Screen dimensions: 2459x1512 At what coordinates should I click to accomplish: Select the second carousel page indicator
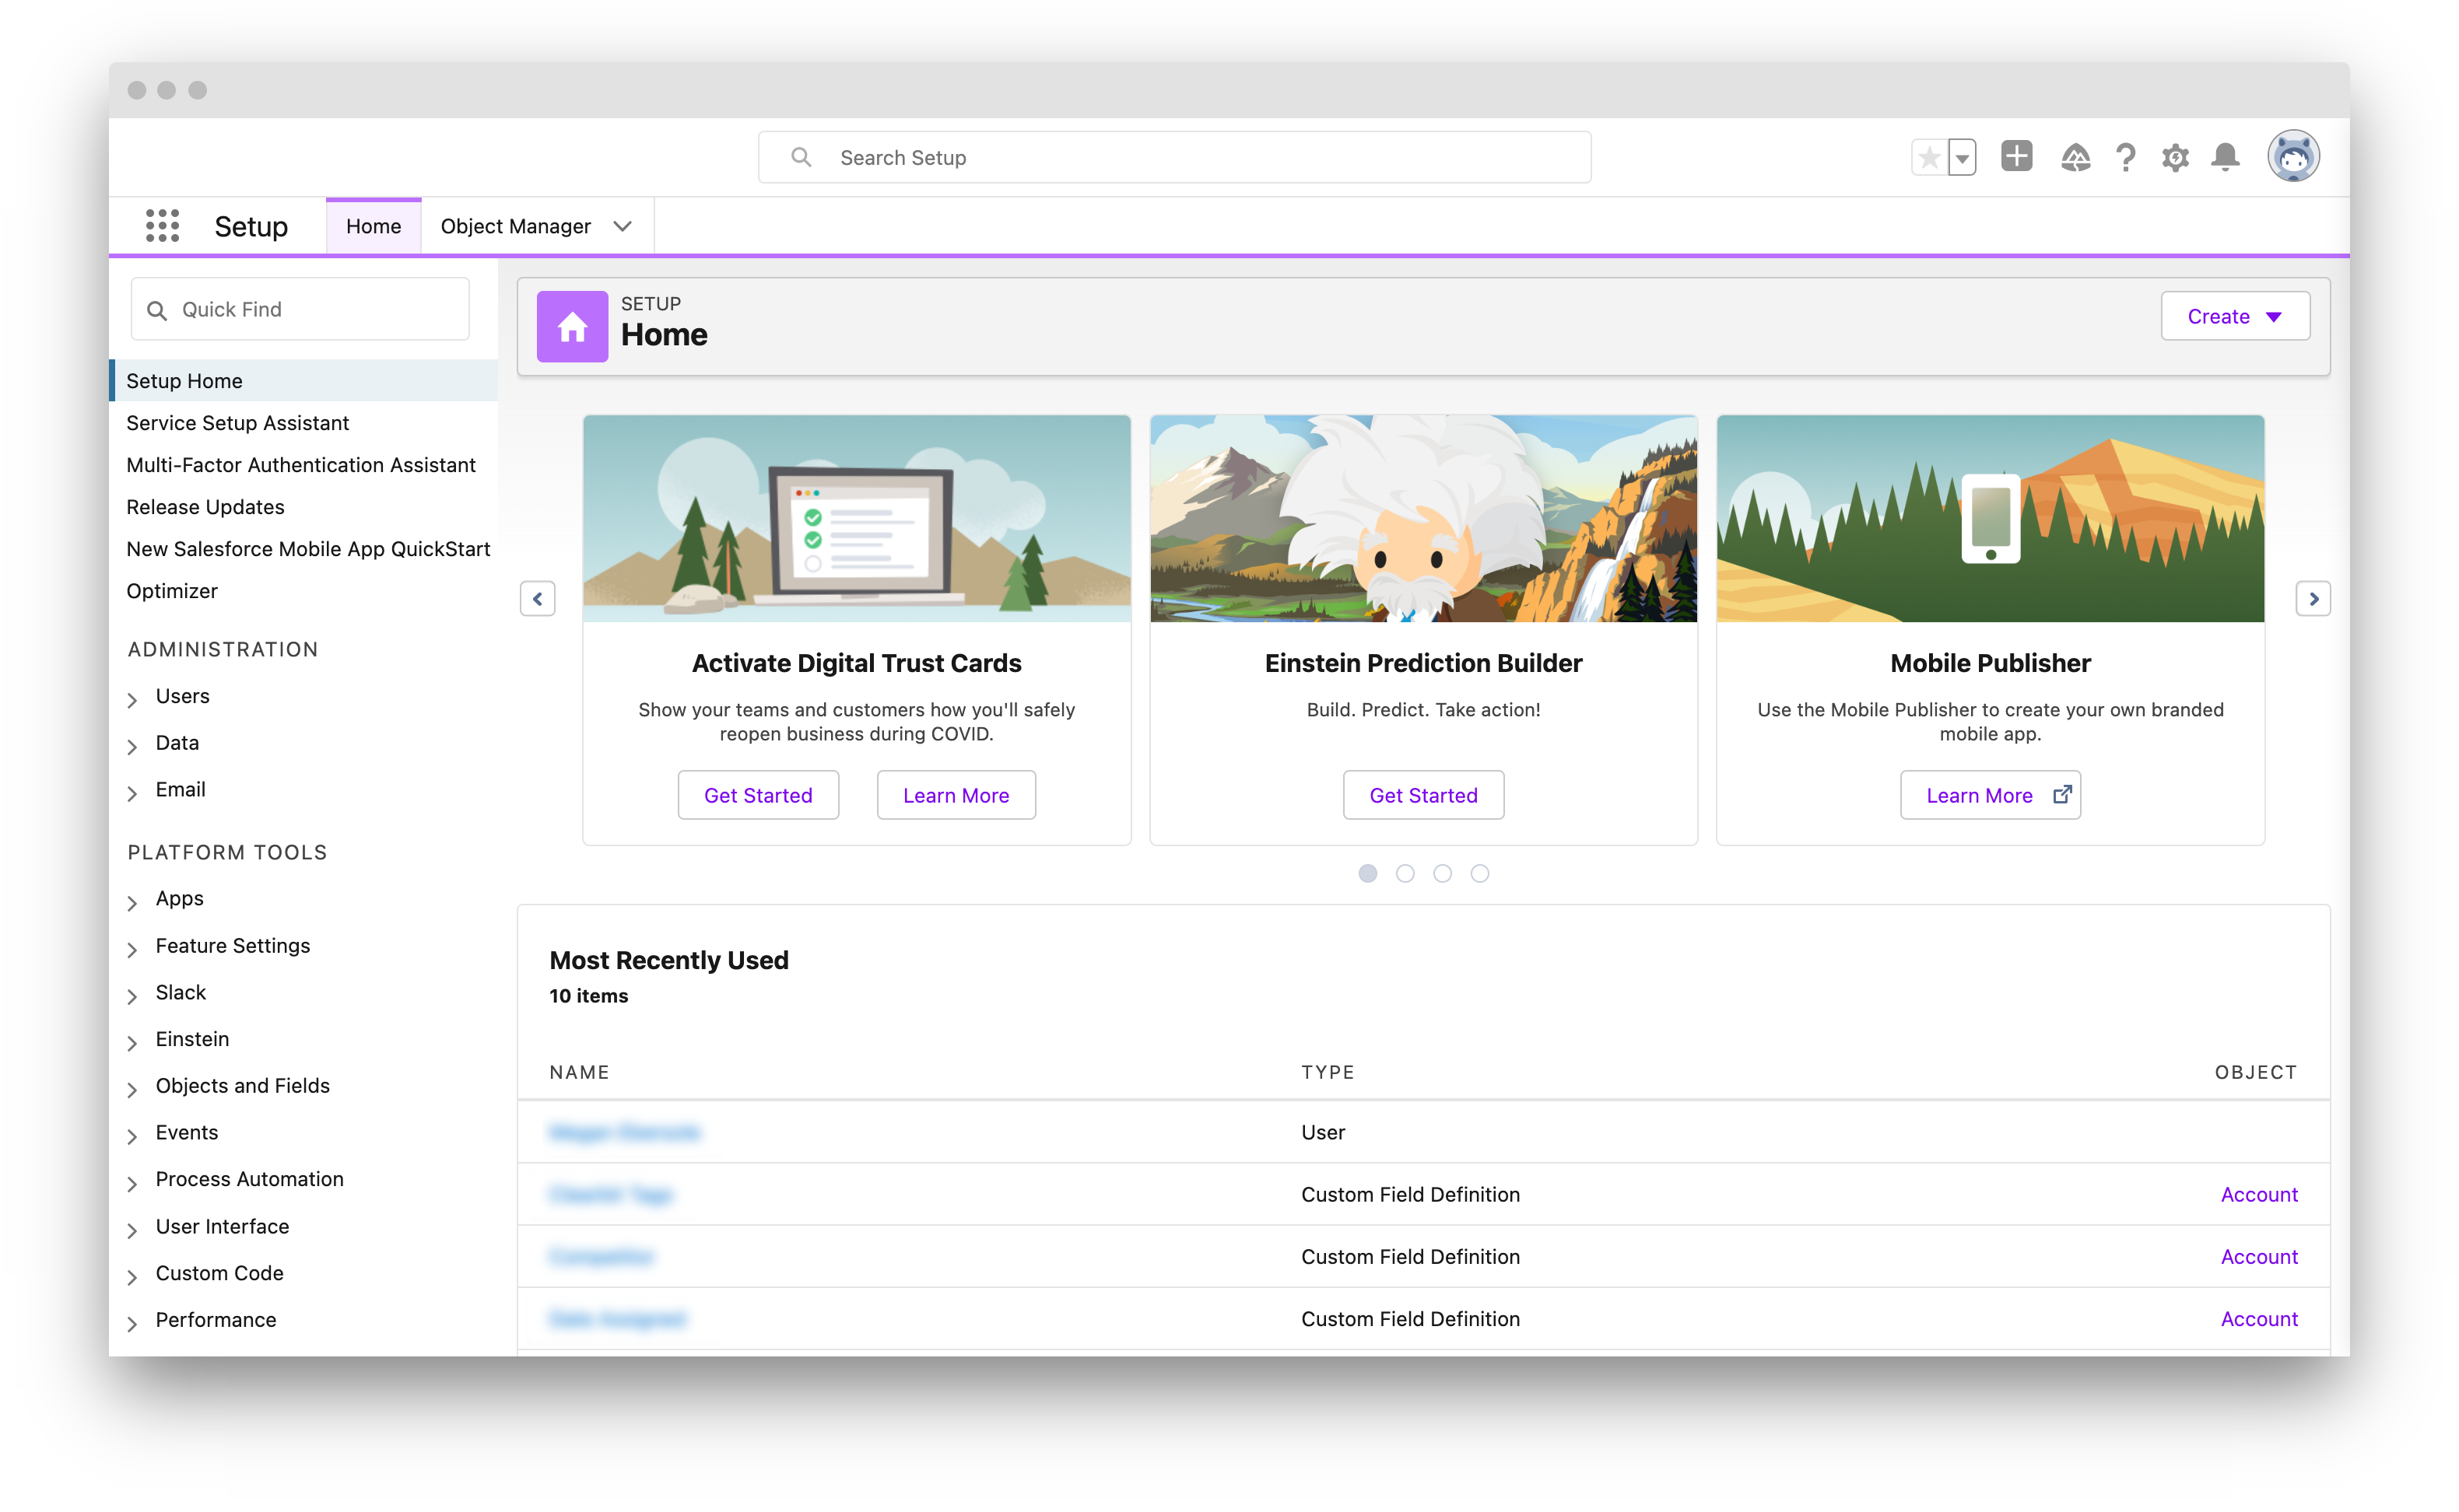click(x=1405, y=874)
